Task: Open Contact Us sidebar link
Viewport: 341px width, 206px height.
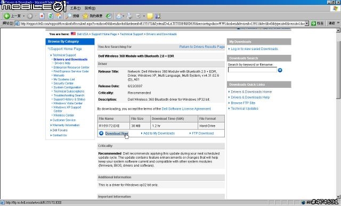Action: (60, 135)
